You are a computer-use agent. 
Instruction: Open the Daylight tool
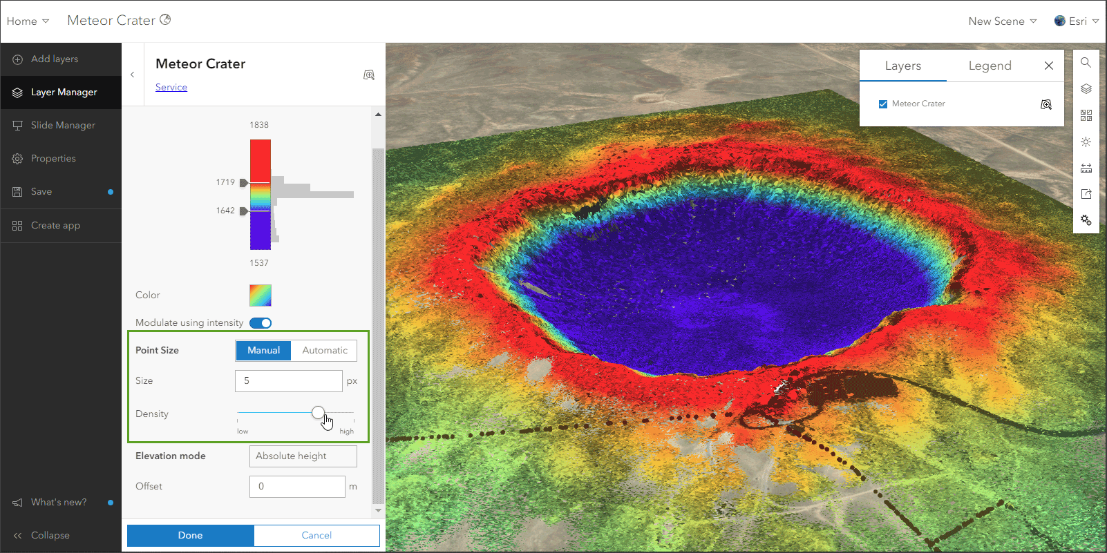click(1086, 142)
